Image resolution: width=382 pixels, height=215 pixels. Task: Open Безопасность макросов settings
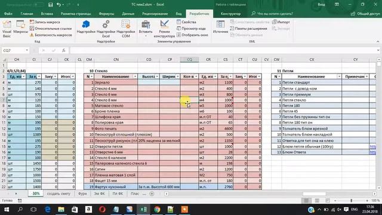click(x=51, y=35)
